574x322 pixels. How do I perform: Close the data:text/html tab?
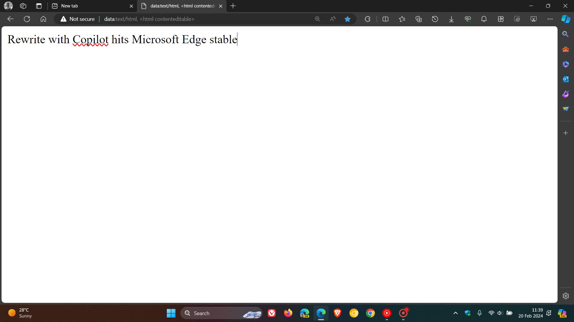pos(221,6)
